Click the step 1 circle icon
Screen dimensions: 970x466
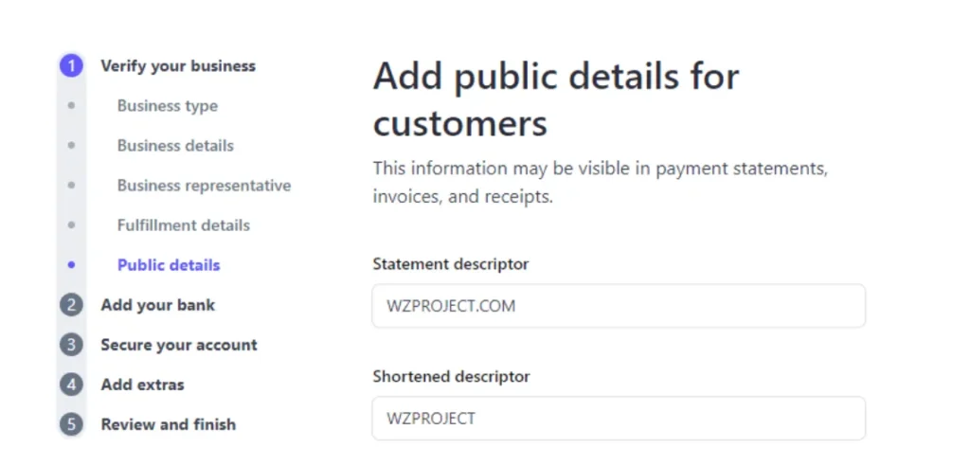(x=71, y=65)
